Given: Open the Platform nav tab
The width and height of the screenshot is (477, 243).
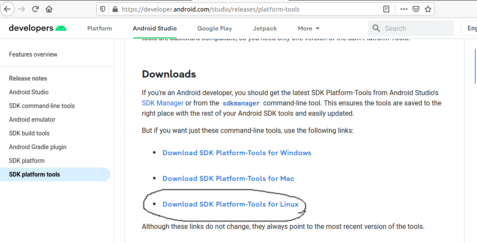Looking at the screenshot, I should pyautogui.click(x=99, y=28).
